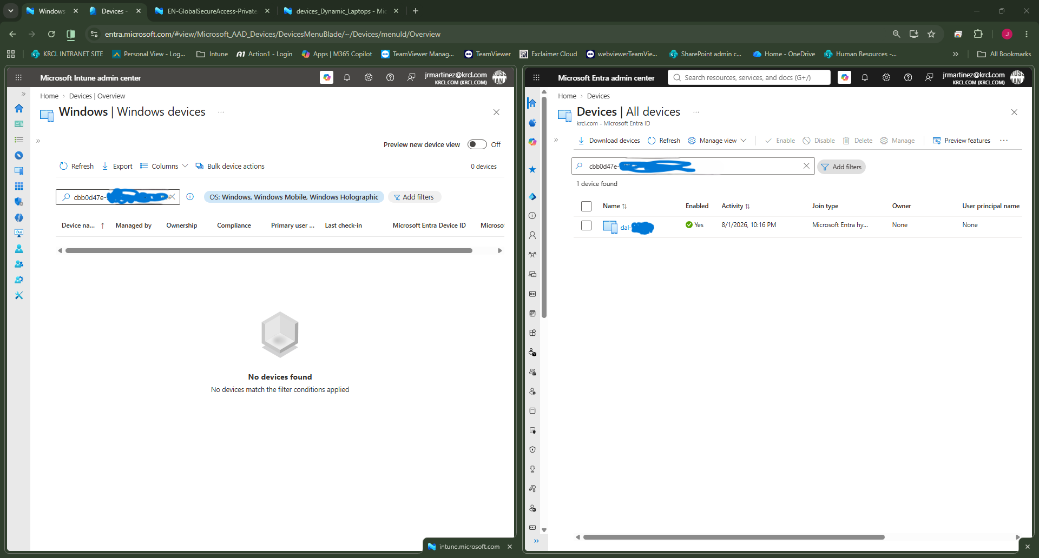Expand the All devices blade menu chevron
The width and height of the screenshot is (1039, 558).
point(556,140)
